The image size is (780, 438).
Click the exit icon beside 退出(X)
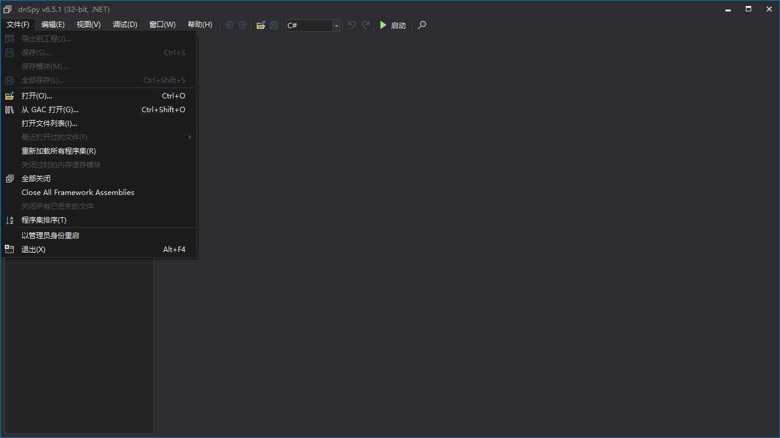click(x=10, y=249)
